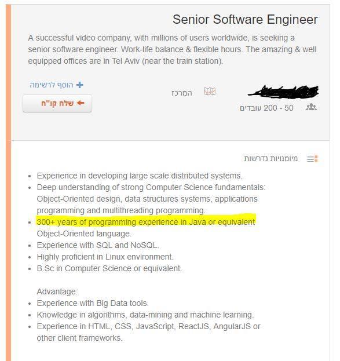340x361 pixels.
Task: Click the blue plus icon
Action: pyautogui.click(x=80, y=85)
